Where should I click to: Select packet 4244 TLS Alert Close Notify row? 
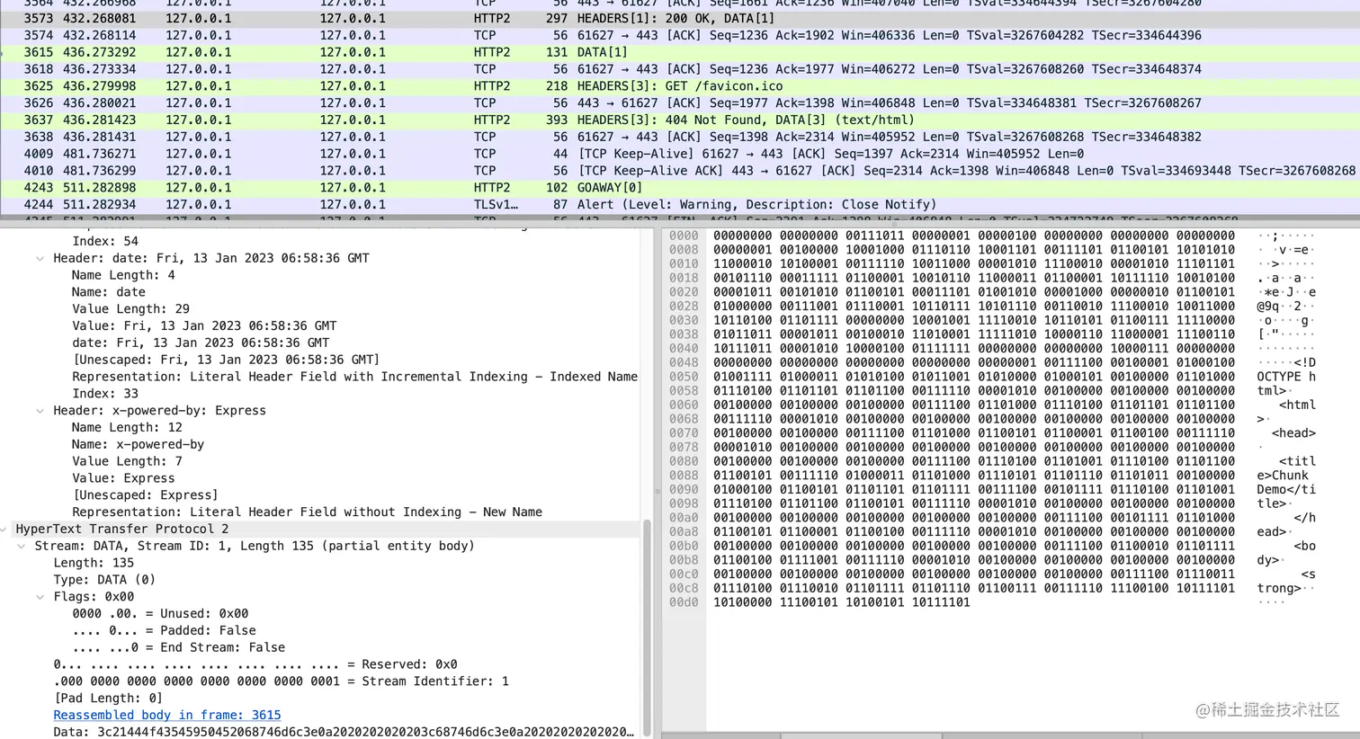point(680,205)
